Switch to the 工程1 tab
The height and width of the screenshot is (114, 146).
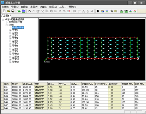[6, 16]
